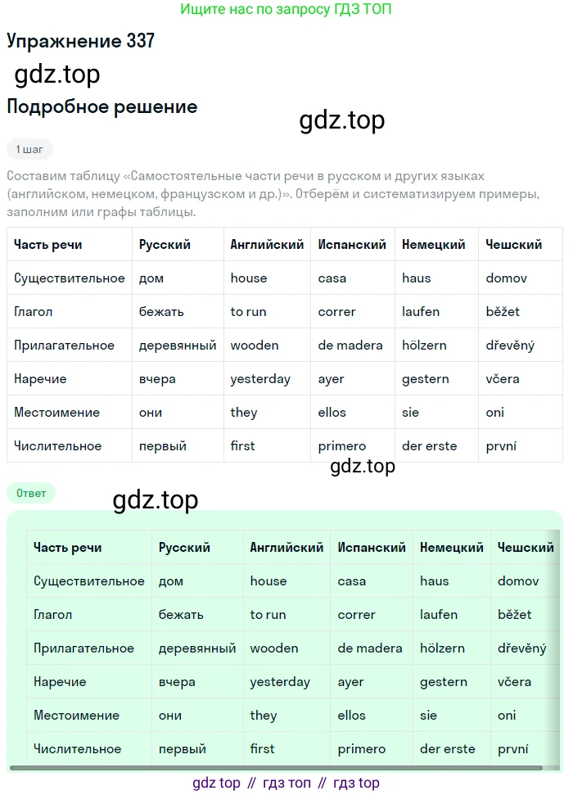Click the 'house' cell in the first table
The width and height of the screenshot is (573, 795).
click(249, 278)
